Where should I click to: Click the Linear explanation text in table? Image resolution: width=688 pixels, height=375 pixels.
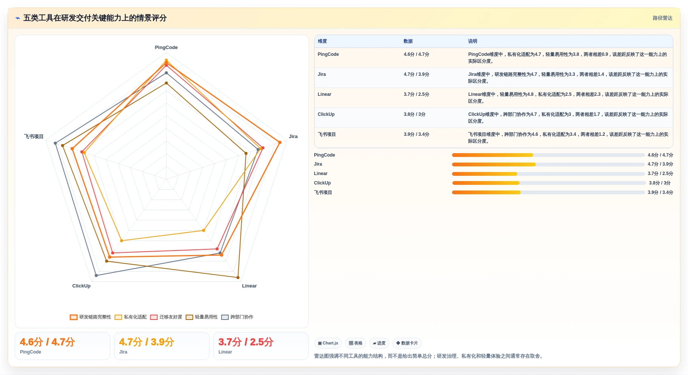[x=568, y=98]
